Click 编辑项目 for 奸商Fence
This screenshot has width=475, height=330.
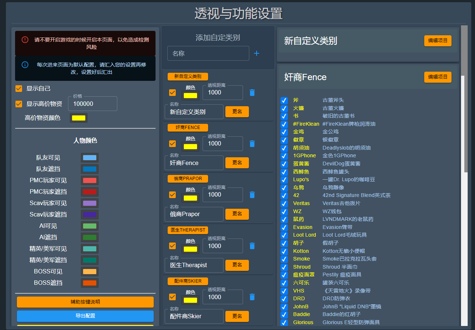pyautogui.click(x=438, y=77)
